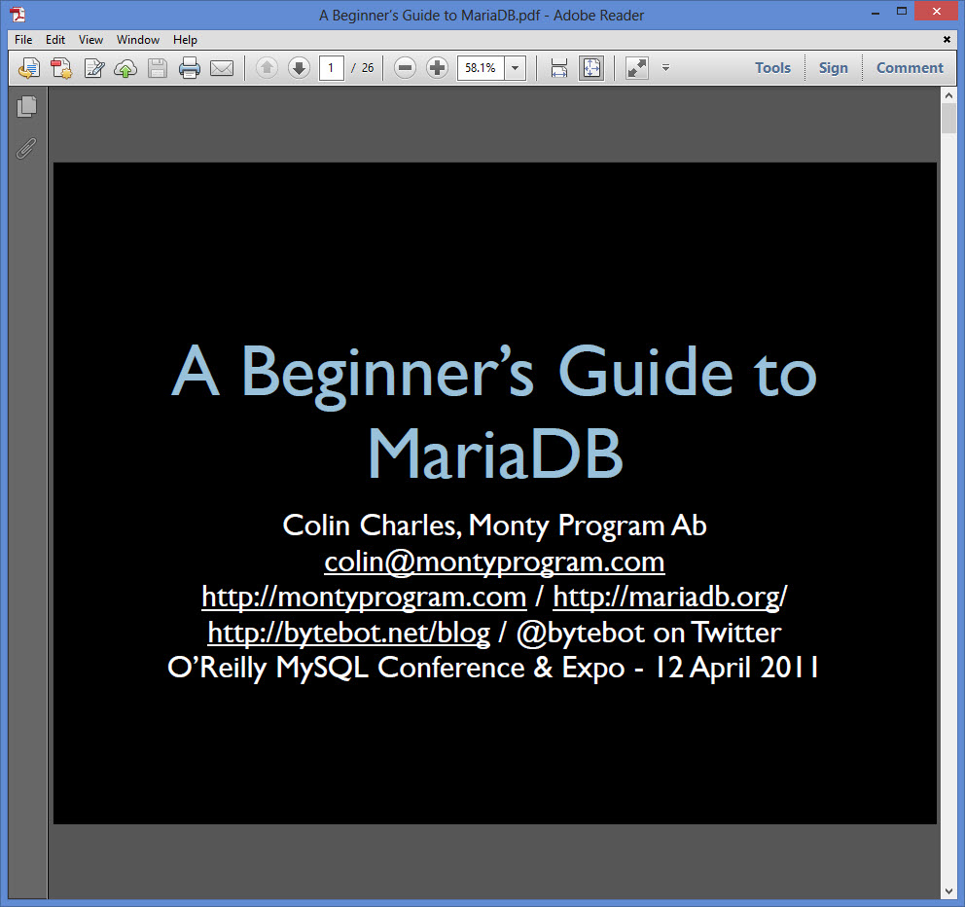
Task: Click the vertical scrollbar down arrow
Action: pos(948,891)
